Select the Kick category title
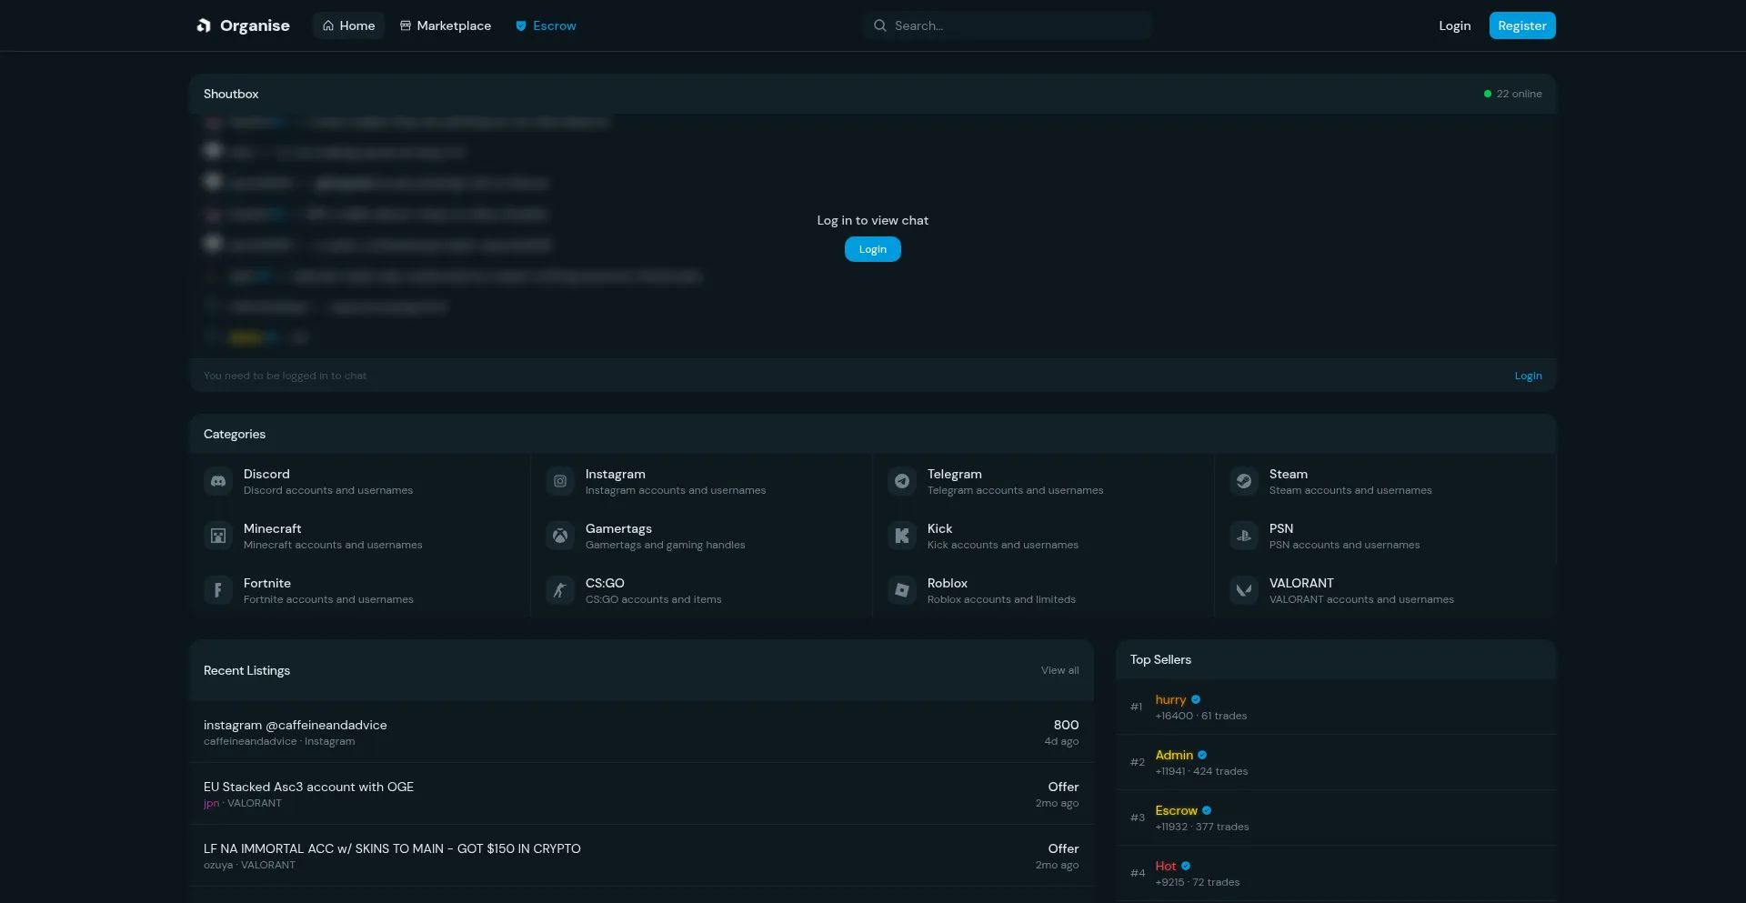 pyautogui.click(x=940, y=528)
